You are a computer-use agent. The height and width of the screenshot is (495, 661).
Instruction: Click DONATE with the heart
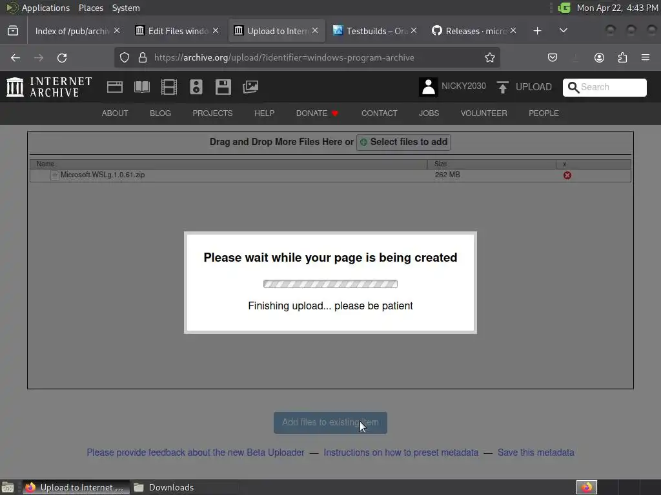pyautogui.click(x=317, y=113)
